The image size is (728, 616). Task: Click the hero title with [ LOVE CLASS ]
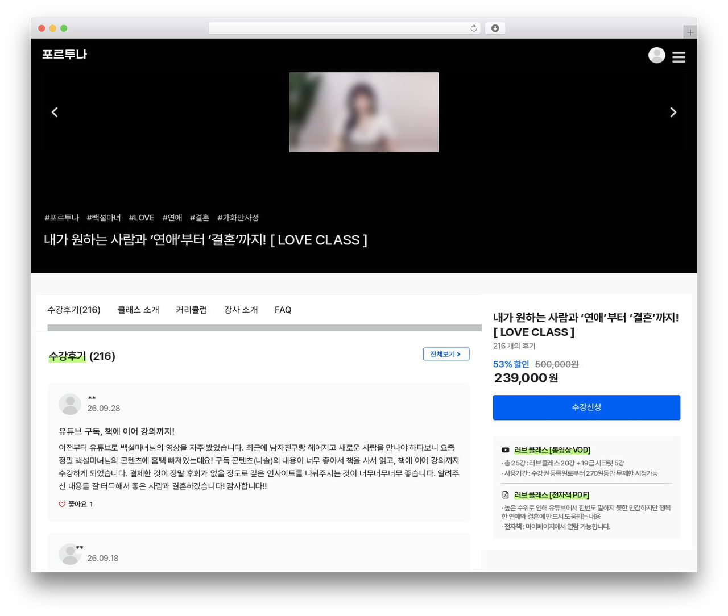pyautogui.click(x=205, y=240)
